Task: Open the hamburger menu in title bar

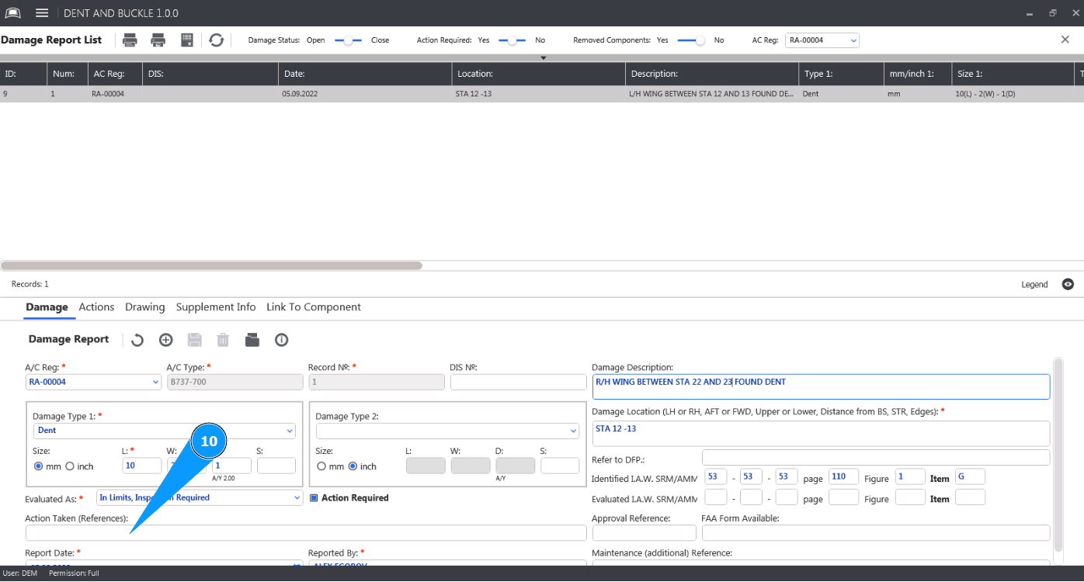Action: 42,13
